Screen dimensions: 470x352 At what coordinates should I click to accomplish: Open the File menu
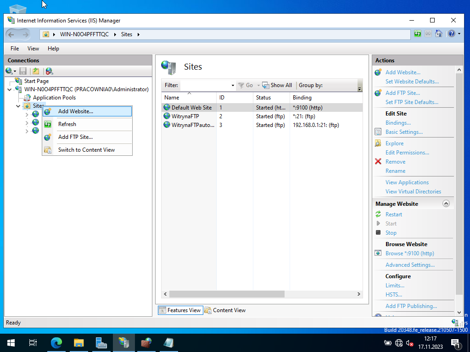point(15,49)
